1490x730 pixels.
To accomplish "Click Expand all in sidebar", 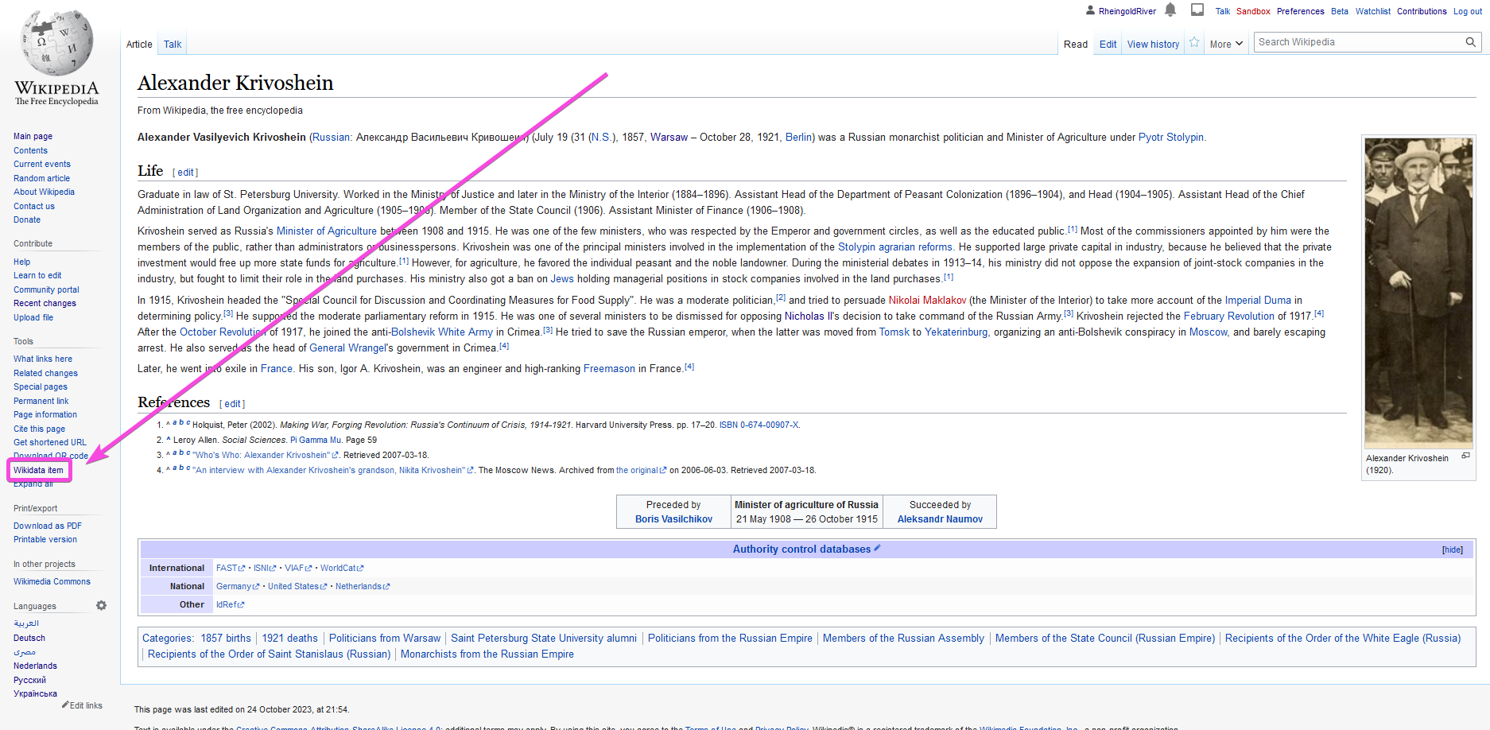I will tap(33, 483).
